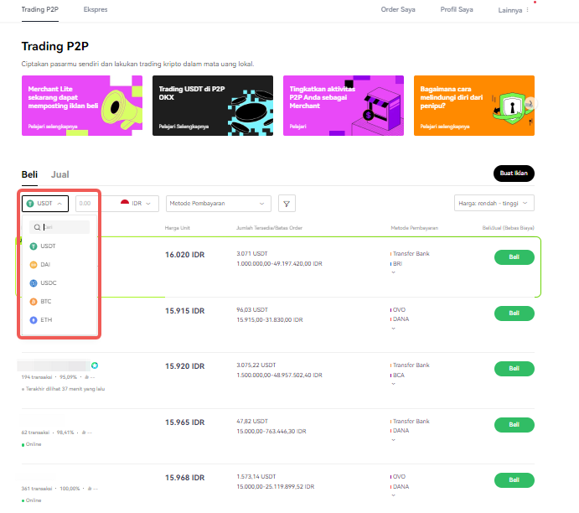Click '361 transaksi' merchant stats

[x=37, y=489]
